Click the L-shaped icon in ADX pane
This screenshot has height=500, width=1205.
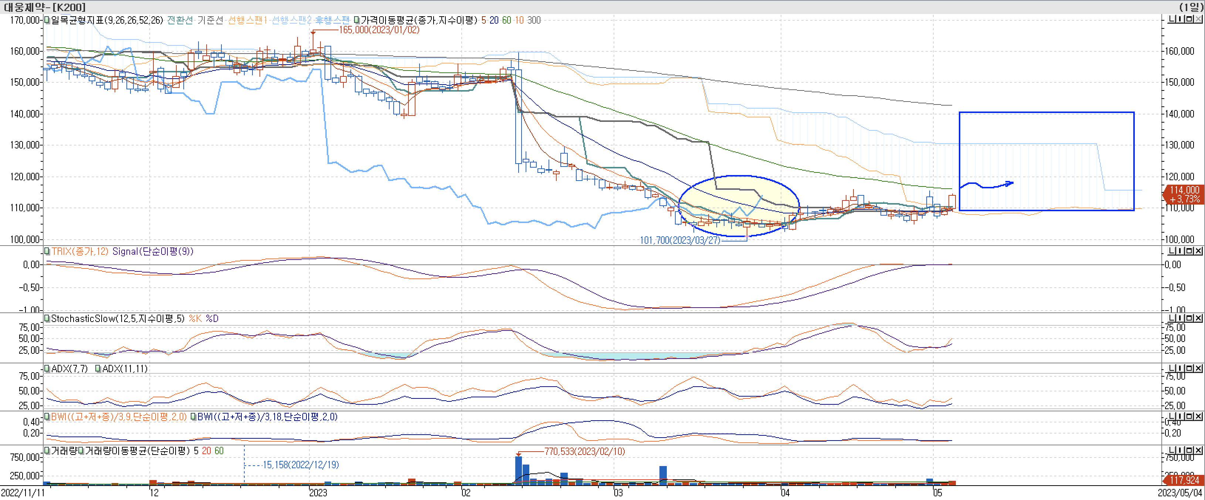(x=1172, y=368)
